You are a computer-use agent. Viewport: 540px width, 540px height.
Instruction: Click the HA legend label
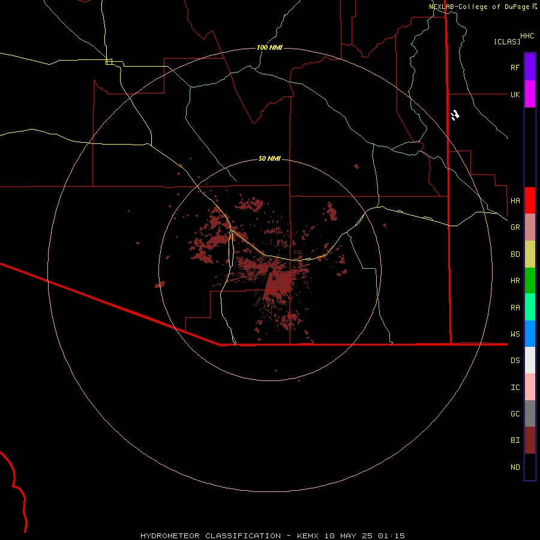click(x=515, y=200)
